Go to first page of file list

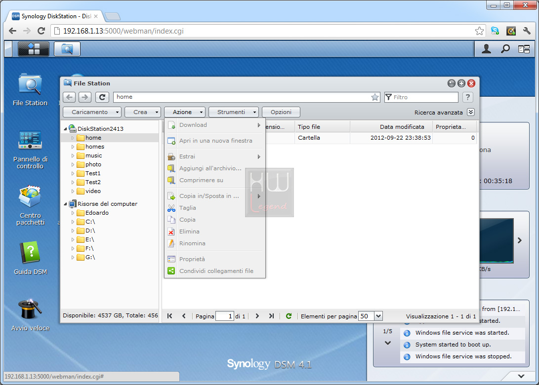click(169, 316)
